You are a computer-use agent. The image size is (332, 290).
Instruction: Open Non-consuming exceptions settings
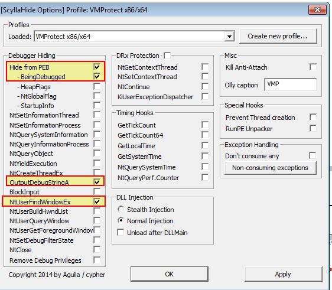point(271,168)
